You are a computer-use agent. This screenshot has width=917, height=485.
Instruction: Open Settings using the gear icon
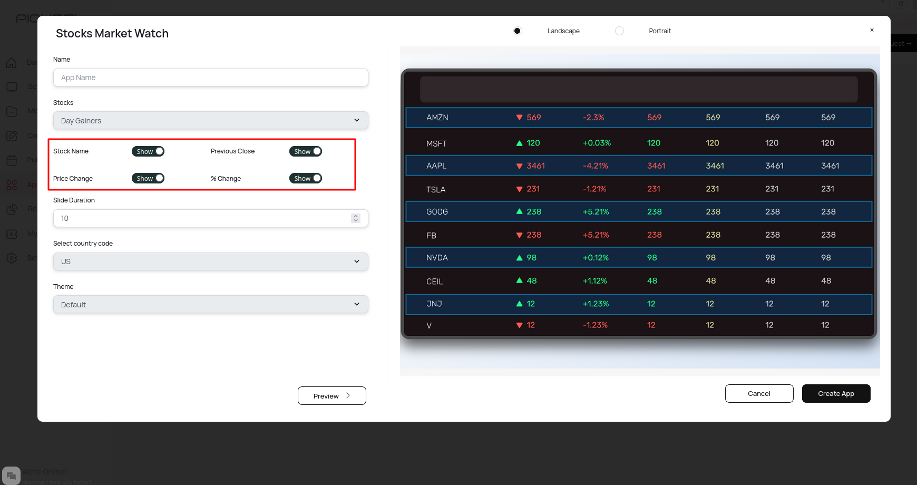click(x=12, y=257)
